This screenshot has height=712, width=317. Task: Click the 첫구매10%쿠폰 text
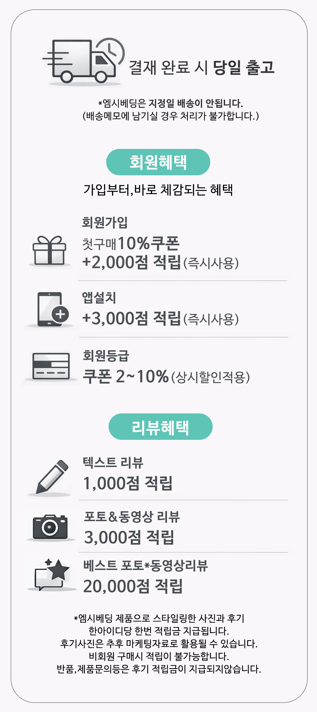point(131,243)
